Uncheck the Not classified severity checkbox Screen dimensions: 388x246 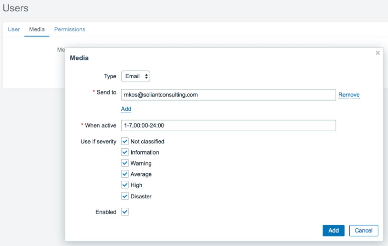(125, 141)
